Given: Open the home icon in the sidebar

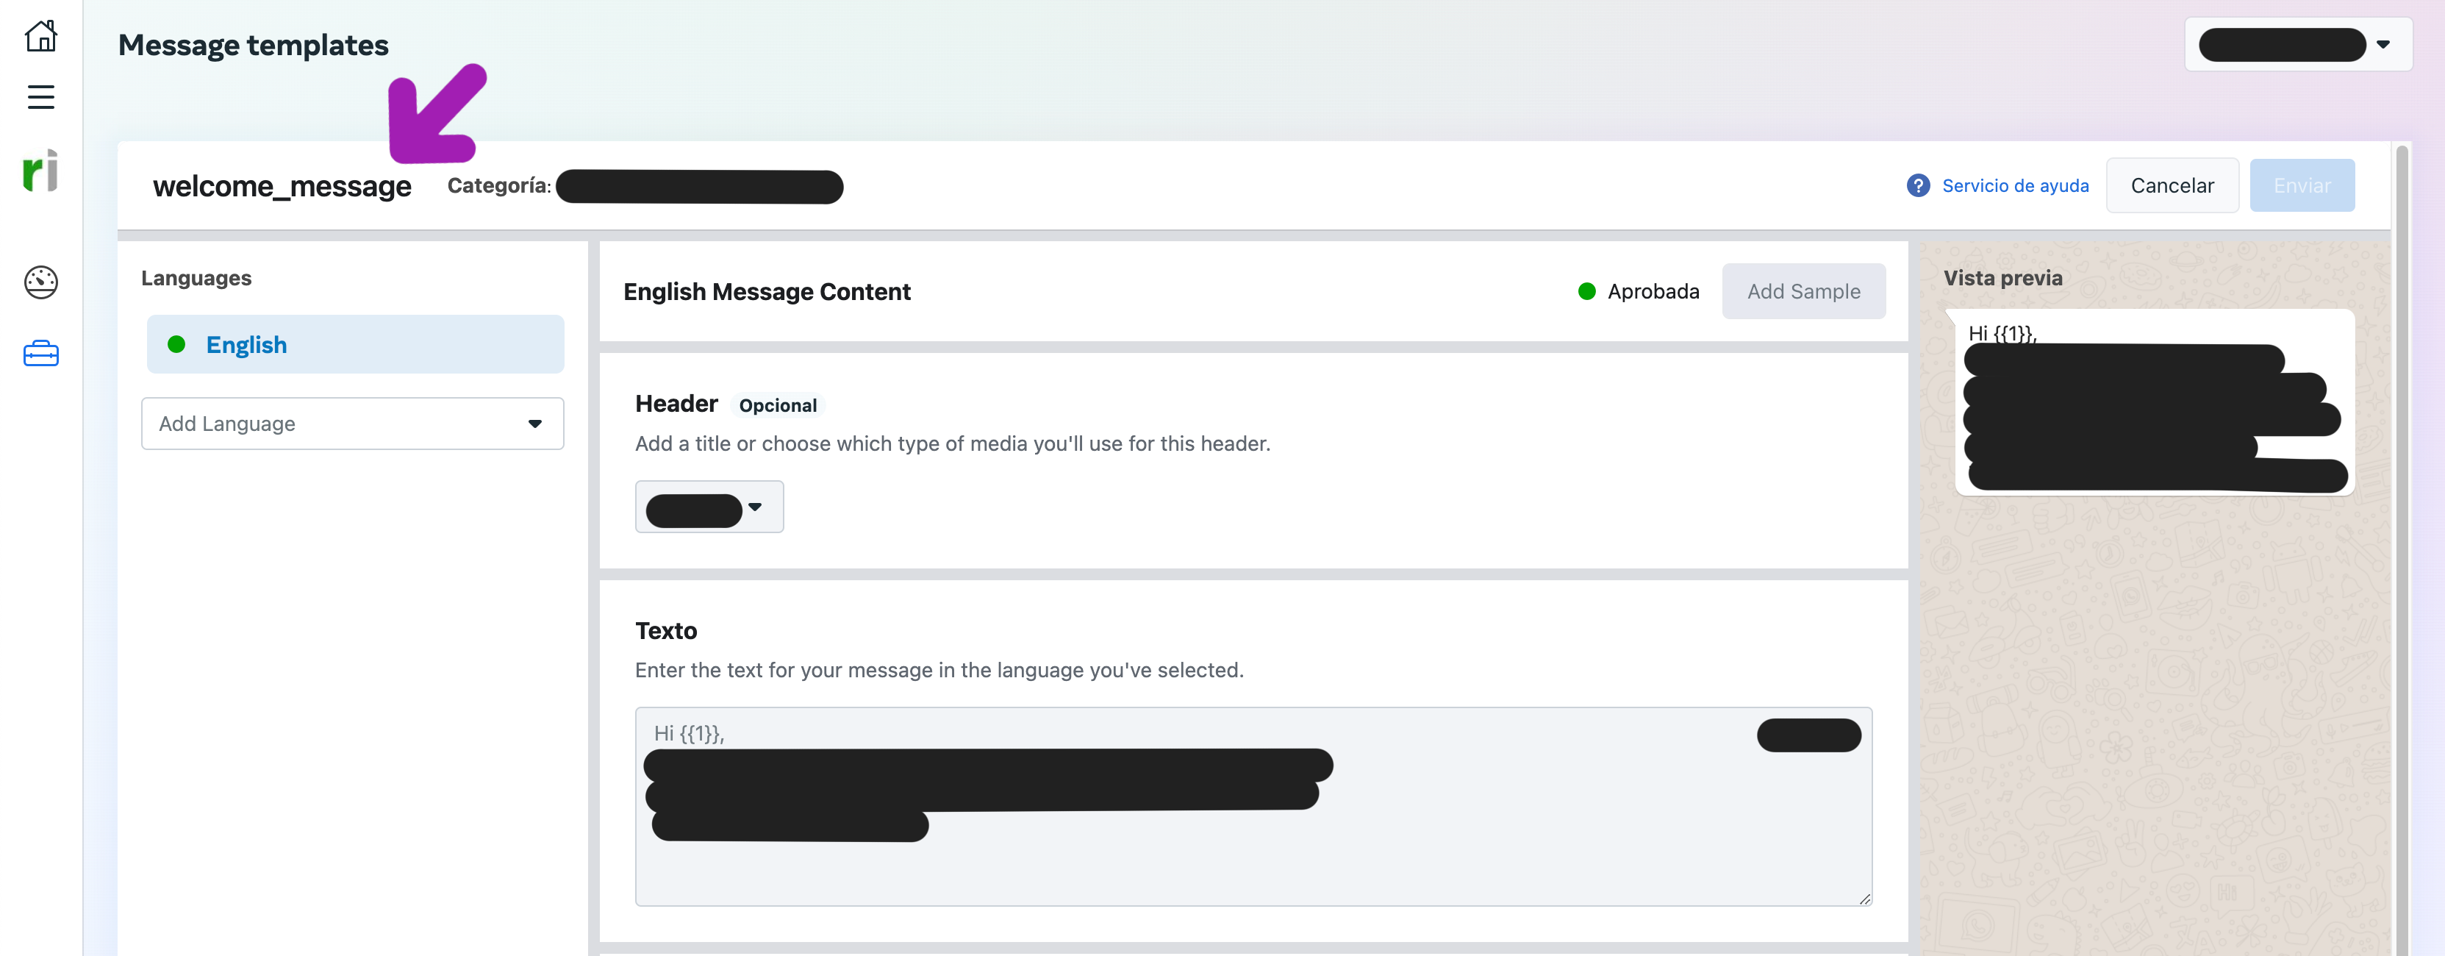Looking at the screenshot, I should [41, 35].
